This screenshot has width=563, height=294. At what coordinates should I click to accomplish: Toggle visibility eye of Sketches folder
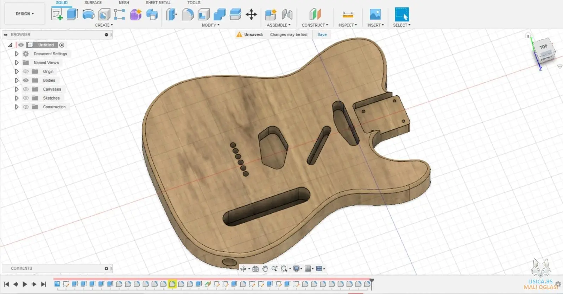(x=26, y=98)
